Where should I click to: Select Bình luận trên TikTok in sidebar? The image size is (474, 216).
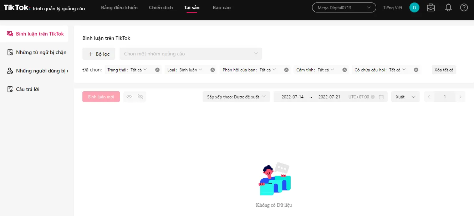(34, 34)
